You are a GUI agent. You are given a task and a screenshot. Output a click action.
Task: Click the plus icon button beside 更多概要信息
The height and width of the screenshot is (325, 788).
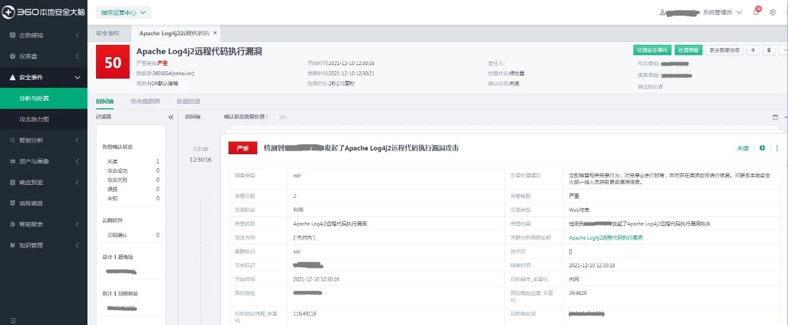point(753,50)
